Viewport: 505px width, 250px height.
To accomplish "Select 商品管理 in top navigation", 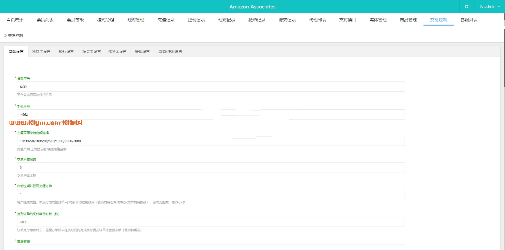I will 408,20.
